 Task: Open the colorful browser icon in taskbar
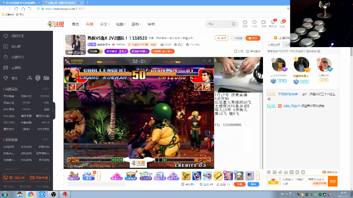point(30,194)
